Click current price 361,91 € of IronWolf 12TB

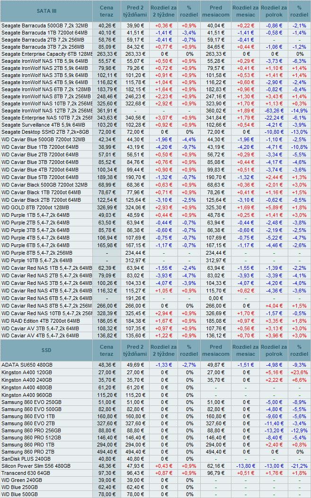coord(107,111)
